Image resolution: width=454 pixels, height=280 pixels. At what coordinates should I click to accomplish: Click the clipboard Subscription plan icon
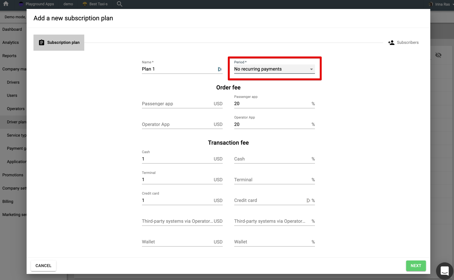coord(42,43)
